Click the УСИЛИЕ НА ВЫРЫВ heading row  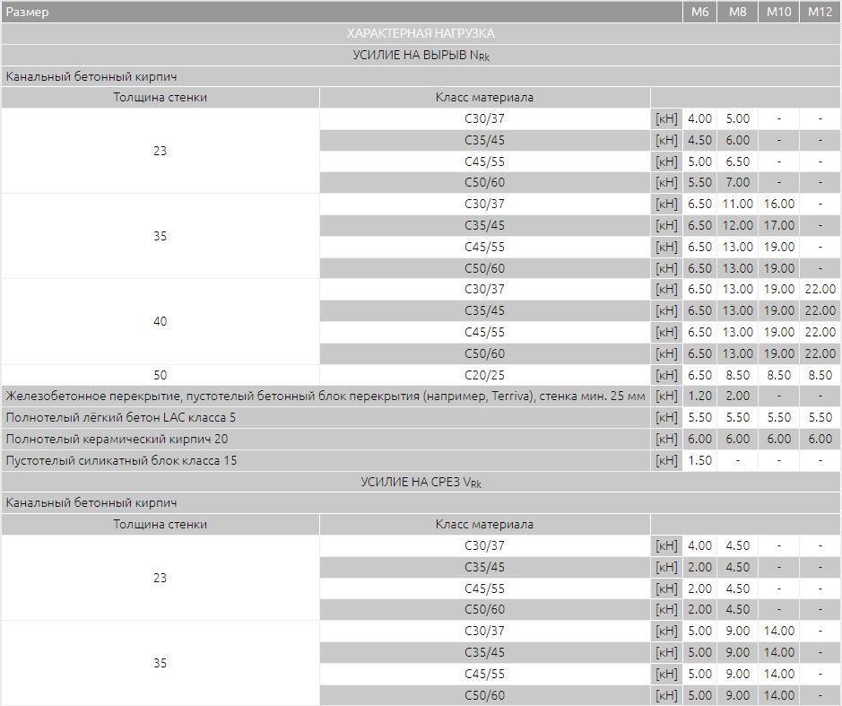421,55
